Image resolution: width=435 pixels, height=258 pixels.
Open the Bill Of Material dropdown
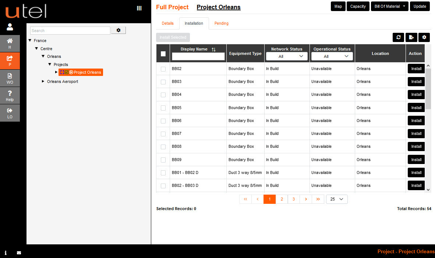click(389, 6)
